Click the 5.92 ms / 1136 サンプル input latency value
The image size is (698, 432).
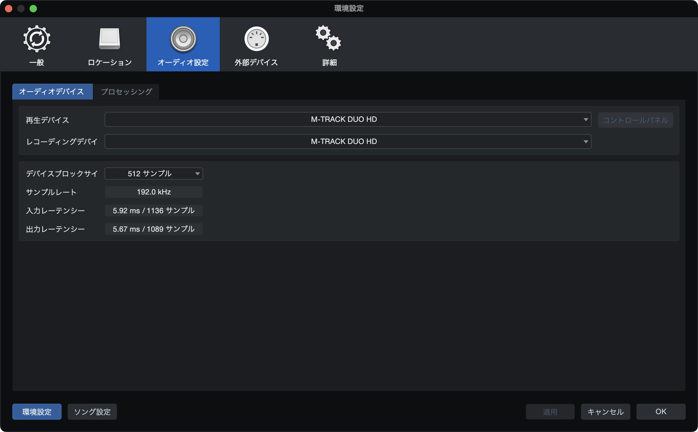154,210
